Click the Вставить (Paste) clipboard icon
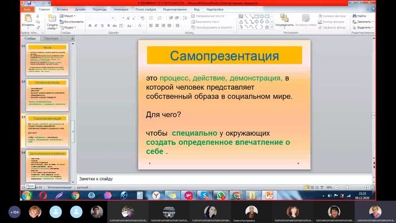 coord(28,19)
